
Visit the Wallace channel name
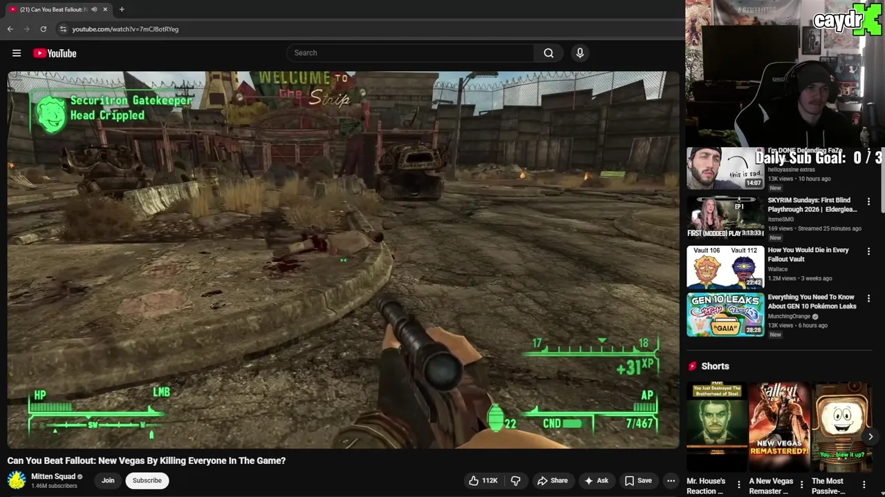pyautogui.click(x=779, y=269)
